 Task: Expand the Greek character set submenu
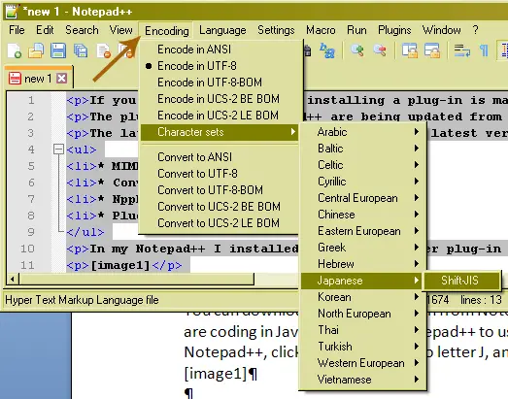point(362,248)
